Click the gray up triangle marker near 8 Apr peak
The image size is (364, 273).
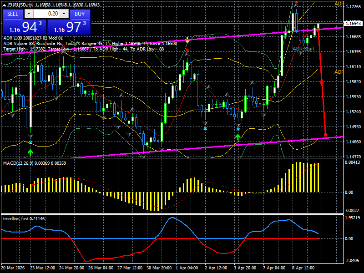(297, 5)
